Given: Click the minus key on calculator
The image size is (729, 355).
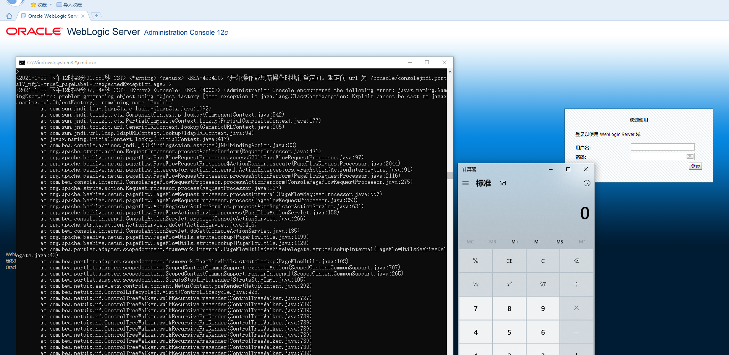Looking at the screenshot, I should tap(577, 332).
